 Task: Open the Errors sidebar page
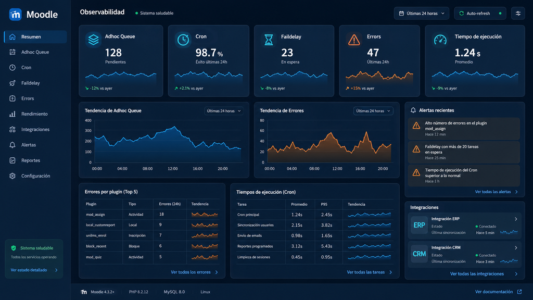pos(35,98)
